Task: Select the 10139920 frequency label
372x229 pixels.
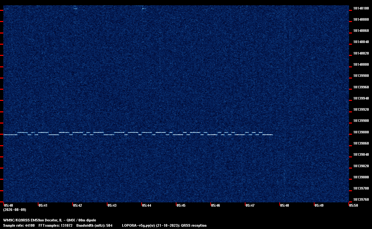Action: [361, 109]
